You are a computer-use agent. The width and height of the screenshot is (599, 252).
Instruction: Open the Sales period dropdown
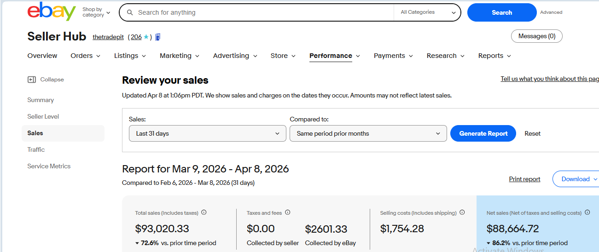208,133
